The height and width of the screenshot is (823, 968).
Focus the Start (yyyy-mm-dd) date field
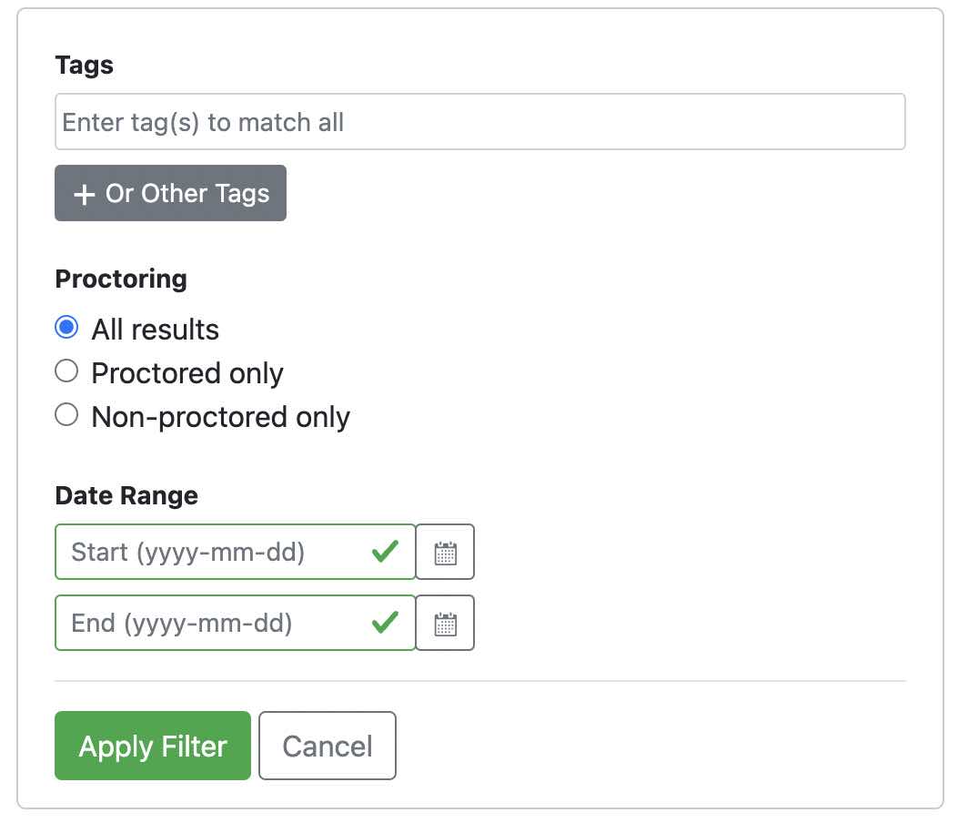point(236,552)
